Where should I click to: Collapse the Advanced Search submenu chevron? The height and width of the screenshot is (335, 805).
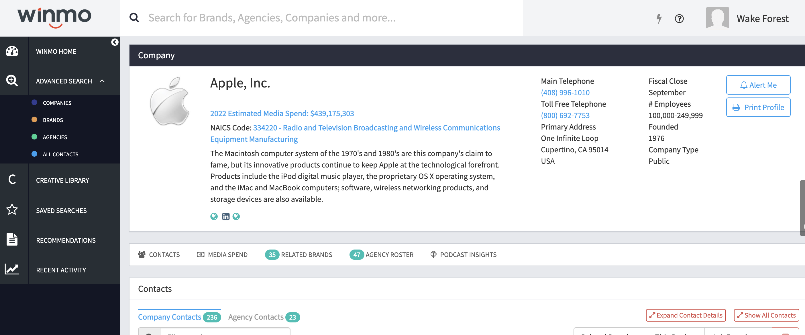click(102, 81)
